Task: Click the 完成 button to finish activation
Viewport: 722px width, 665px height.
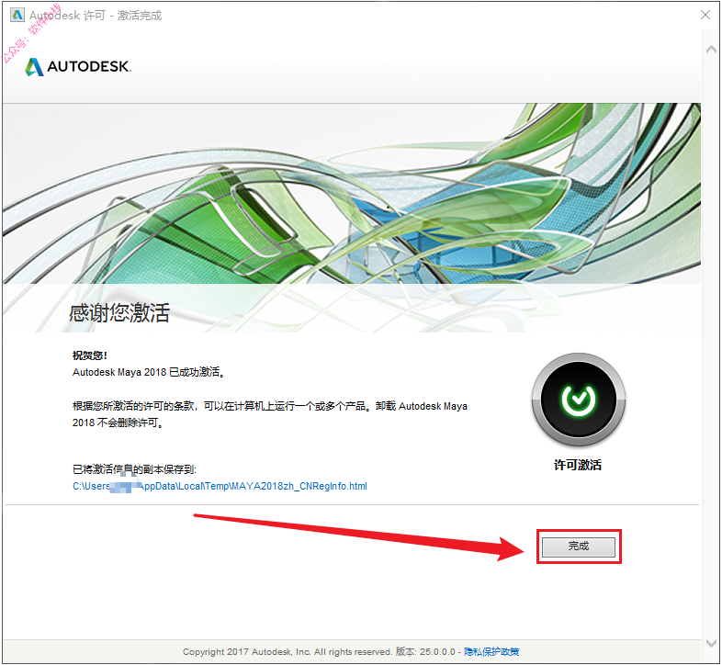Action: (x=579, y=547)
